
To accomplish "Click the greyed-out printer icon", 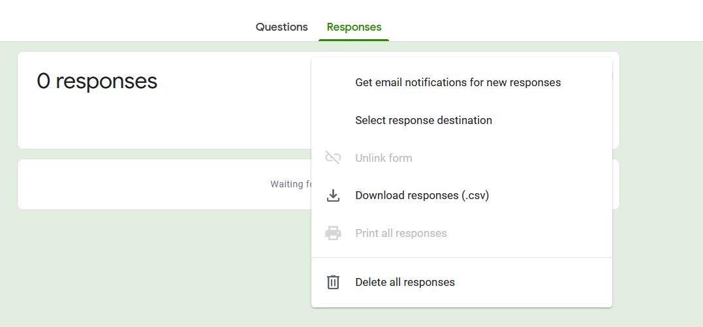I will (333, 233).
